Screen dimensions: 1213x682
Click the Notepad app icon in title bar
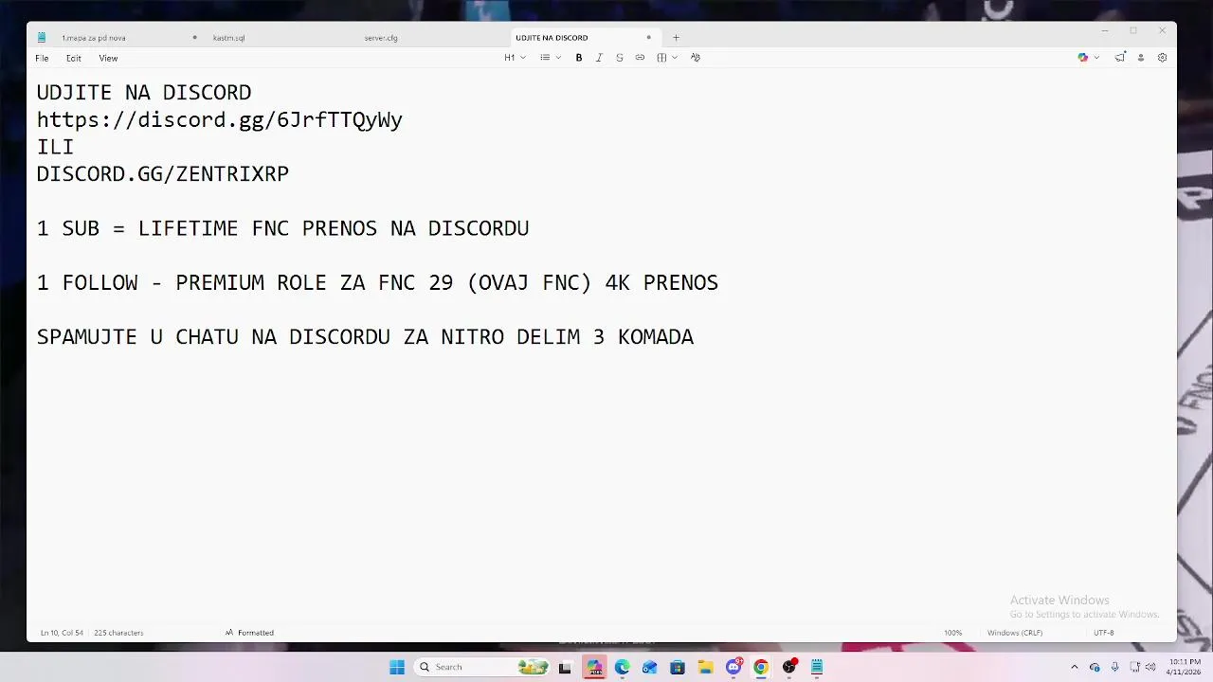pyautogui.click(x=42, y=38)
